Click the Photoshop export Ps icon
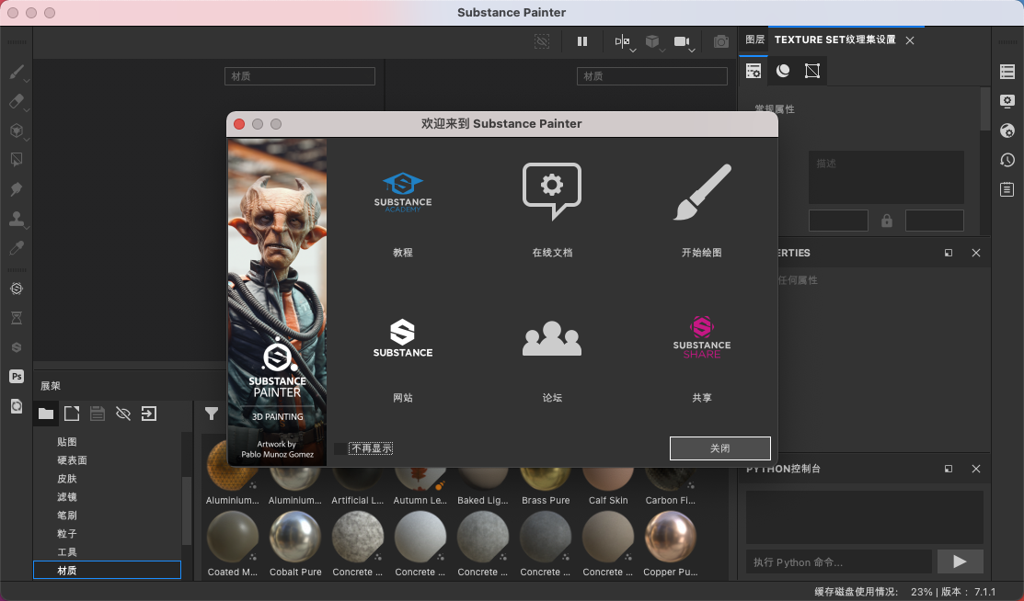 17,377
